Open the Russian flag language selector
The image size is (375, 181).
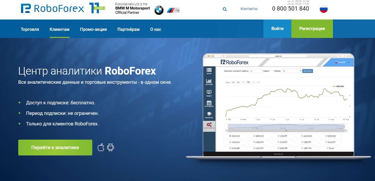(324, 9)
